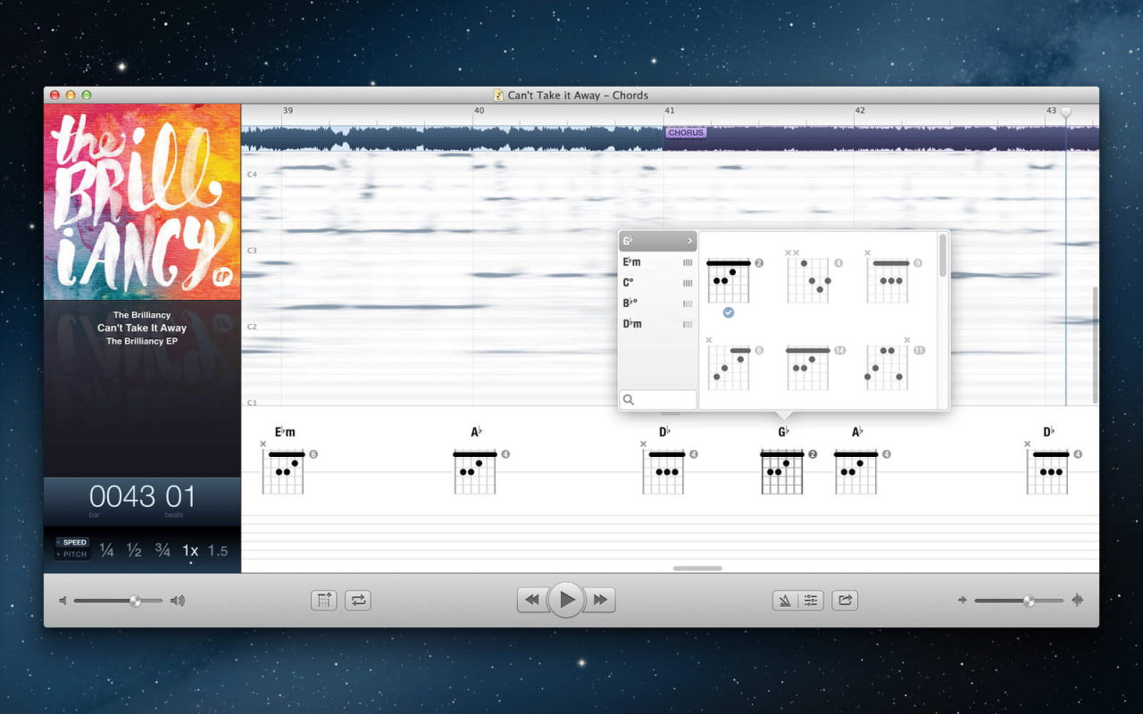Click the add section marker icon
Screen dimensions: 1143x714
coord(323,601)
